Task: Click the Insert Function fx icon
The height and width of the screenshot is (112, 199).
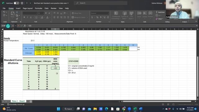Action: click(x=25, y=26)
